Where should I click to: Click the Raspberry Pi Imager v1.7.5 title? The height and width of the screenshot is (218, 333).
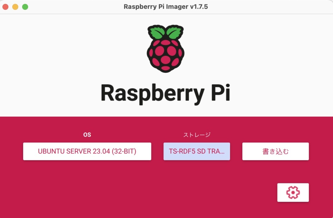[x=166, y=6]
